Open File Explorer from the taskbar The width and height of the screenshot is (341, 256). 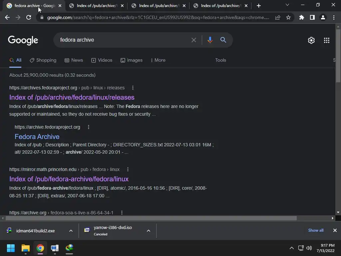click(x=25, y=248)
